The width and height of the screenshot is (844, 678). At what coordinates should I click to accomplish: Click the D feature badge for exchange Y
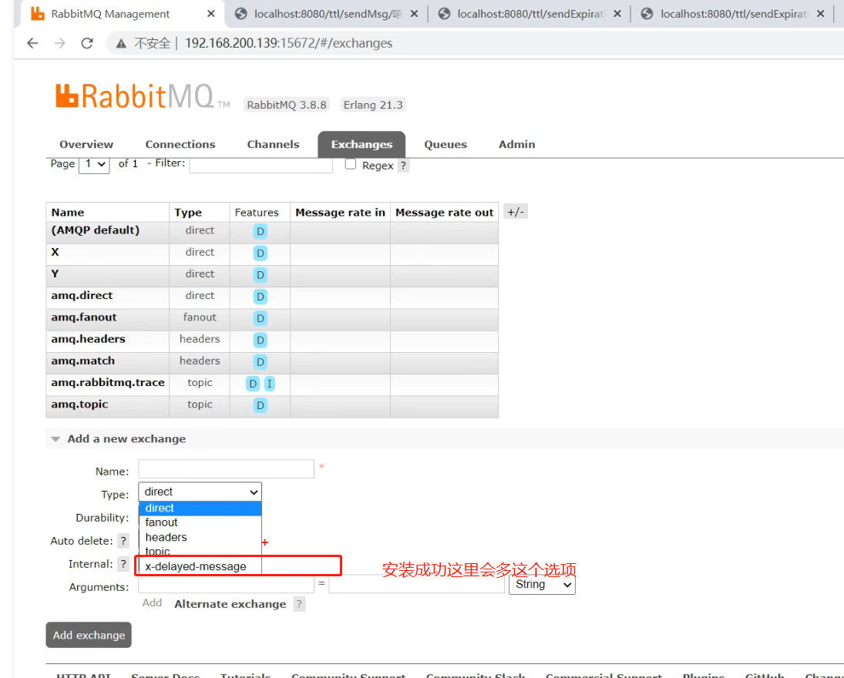click(x=260, y=275)
